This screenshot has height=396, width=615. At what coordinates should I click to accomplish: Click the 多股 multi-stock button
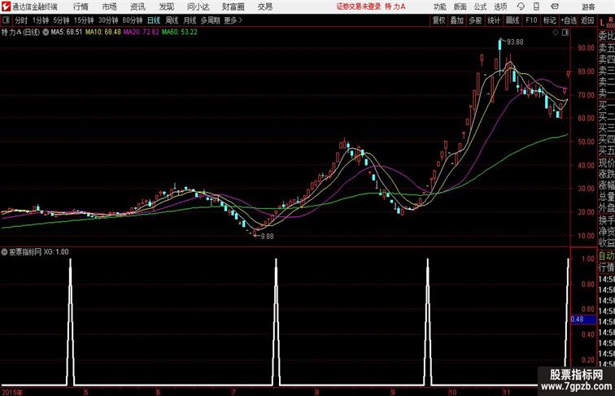475,20
